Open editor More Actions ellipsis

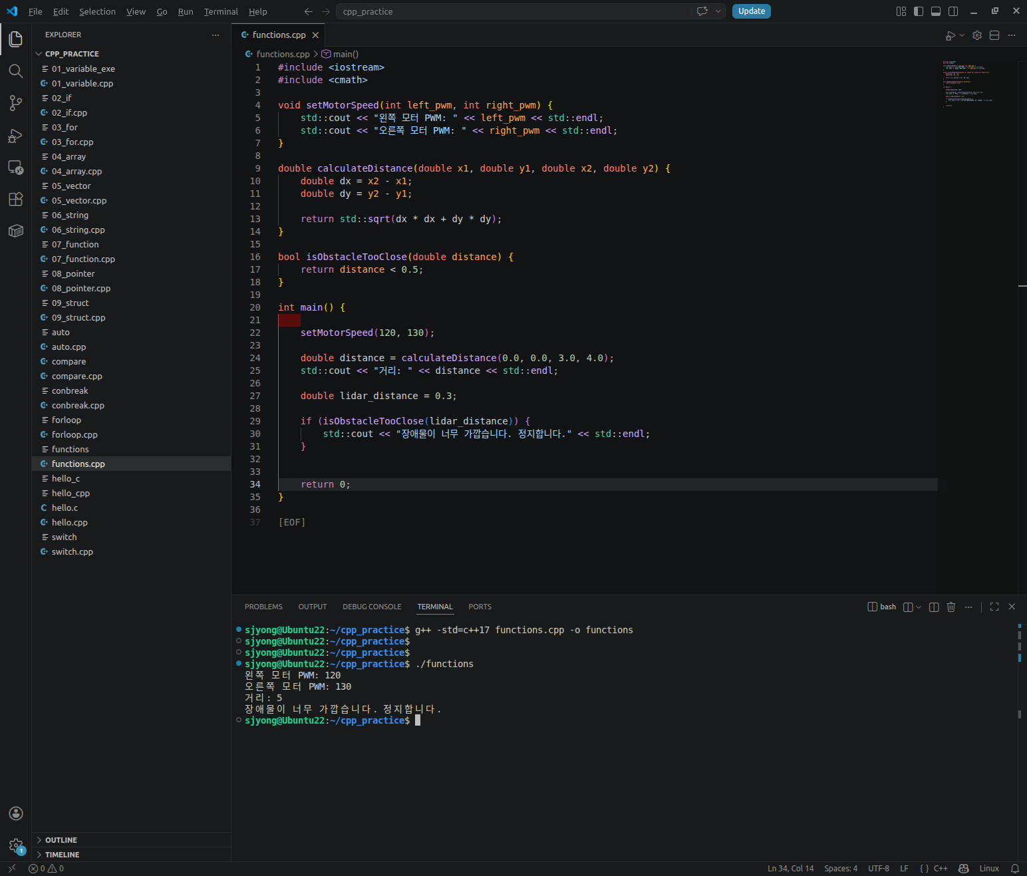[x=1012, y=35]
